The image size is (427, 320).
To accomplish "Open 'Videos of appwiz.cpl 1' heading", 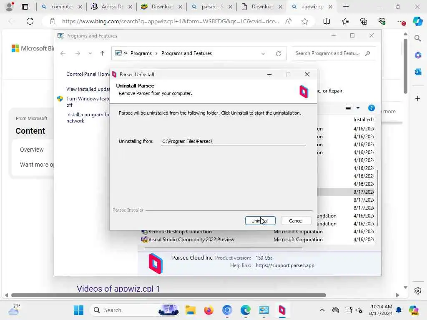I will click(118, 289).
